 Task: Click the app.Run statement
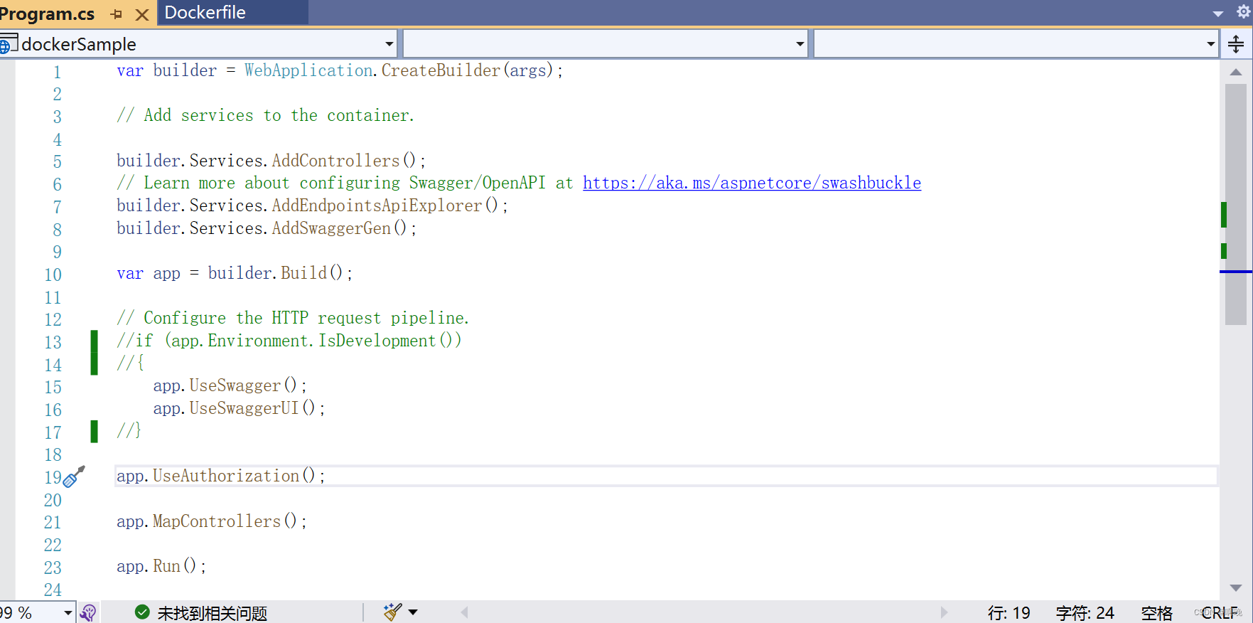pyautogui.click(x=161, y=566)
